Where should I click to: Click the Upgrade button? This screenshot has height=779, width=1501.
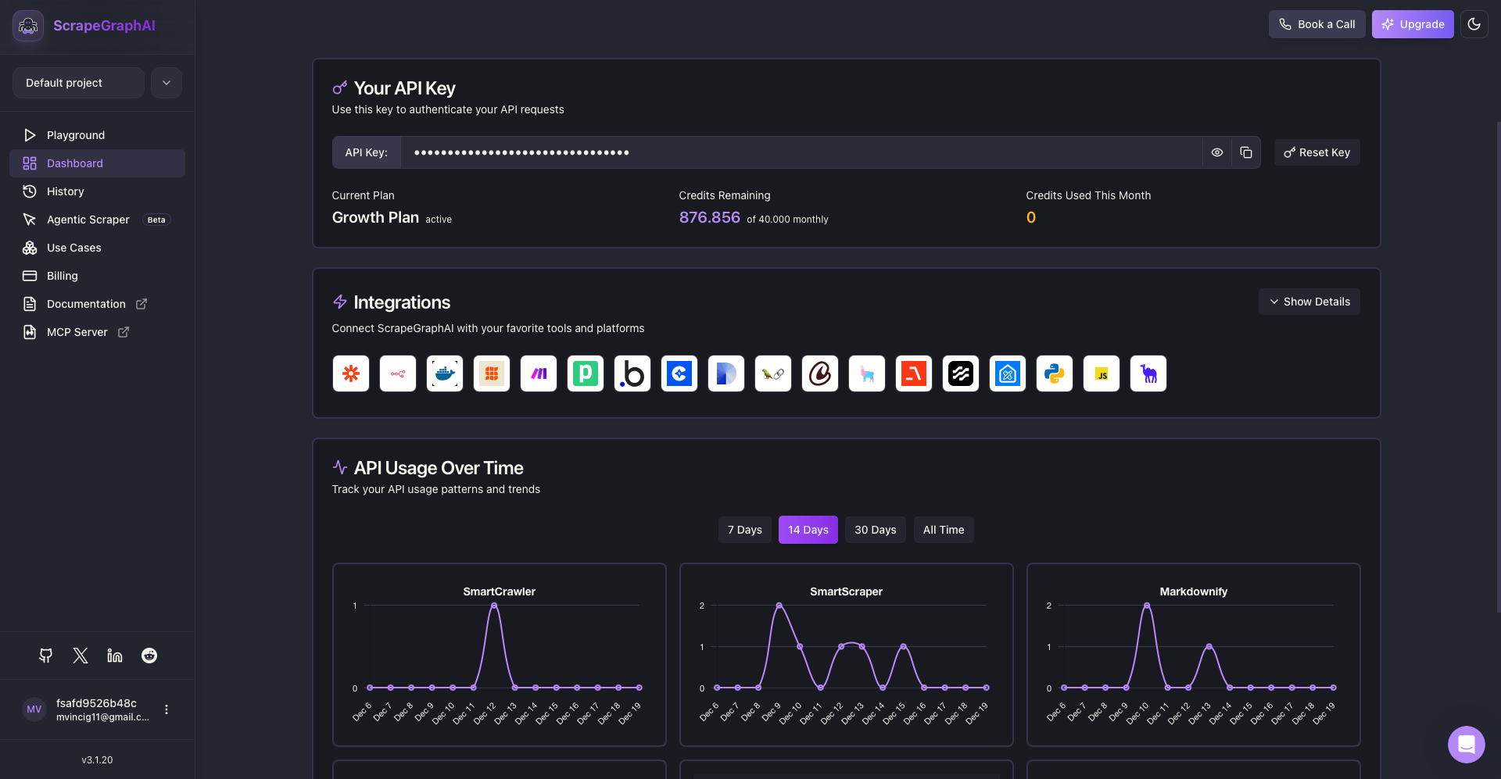pos(1412,24)
